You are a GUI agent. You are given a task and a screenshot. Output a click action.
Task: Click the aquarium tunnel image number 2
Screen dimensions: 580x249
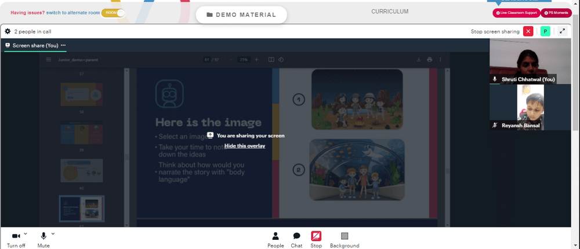pyautogui.click(x=357, y=170)
